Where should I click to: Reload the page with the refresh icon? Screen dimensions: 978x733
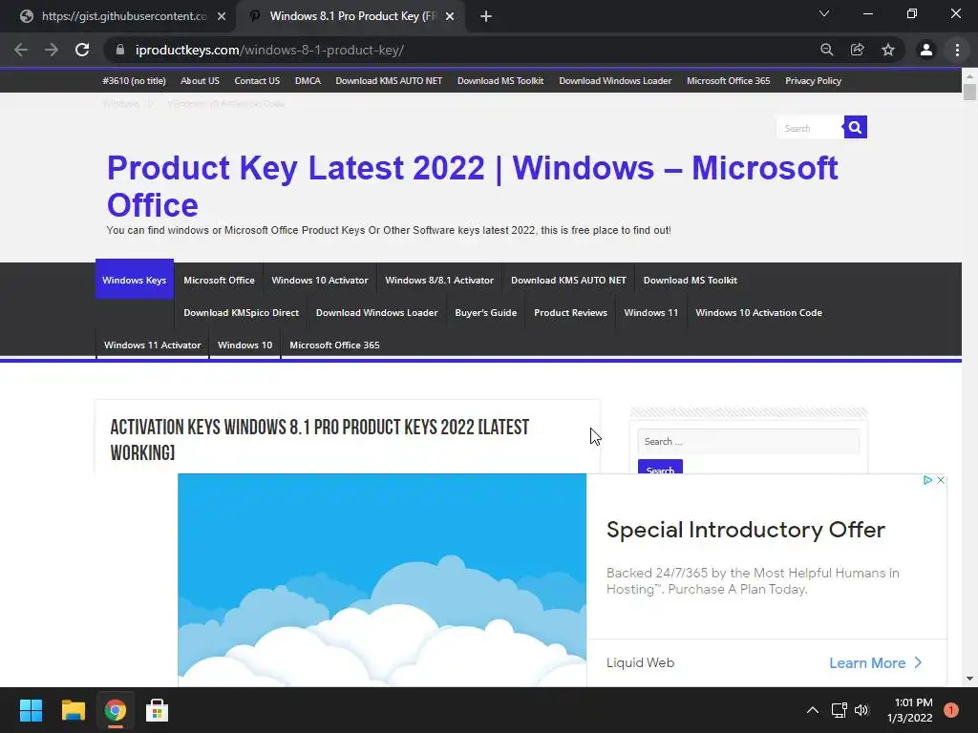click(82, 50)
